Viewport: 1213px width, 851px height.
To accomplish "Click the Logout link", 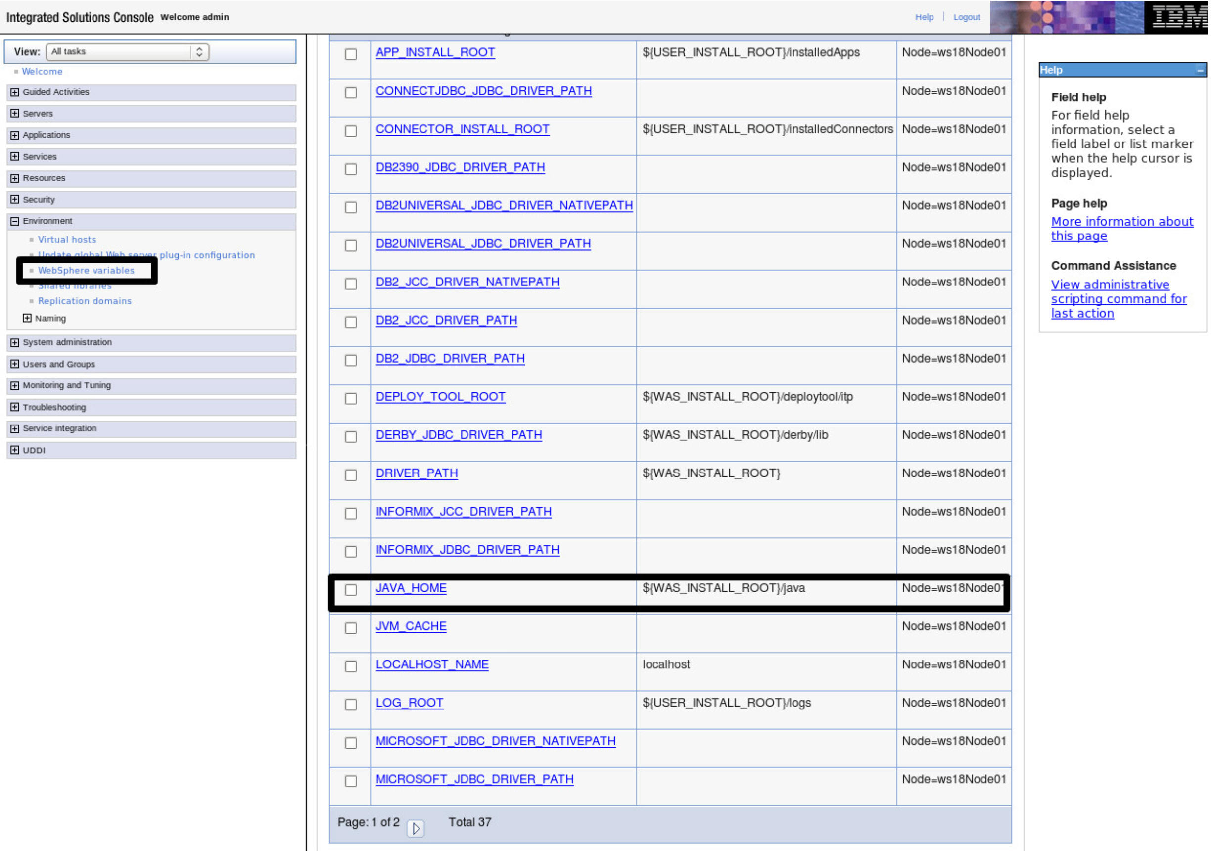I will tap(967, 17).
